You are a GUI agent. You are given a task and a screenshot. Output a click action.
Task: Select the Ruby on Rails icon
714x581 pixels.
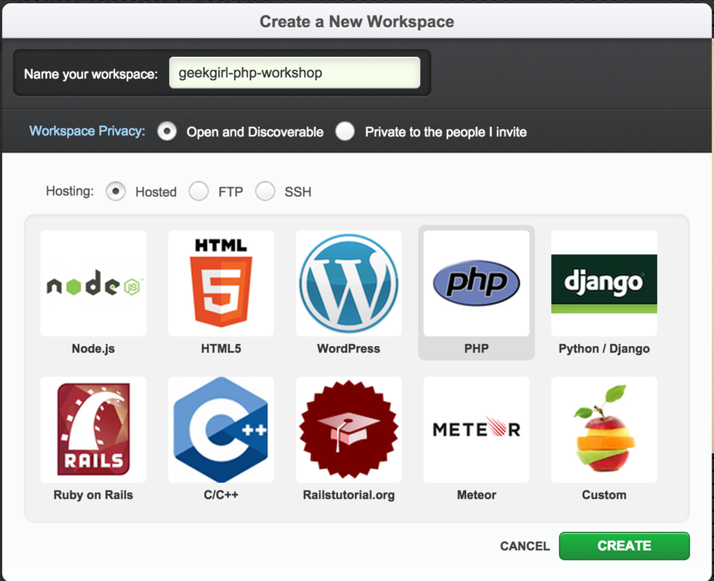94,429
